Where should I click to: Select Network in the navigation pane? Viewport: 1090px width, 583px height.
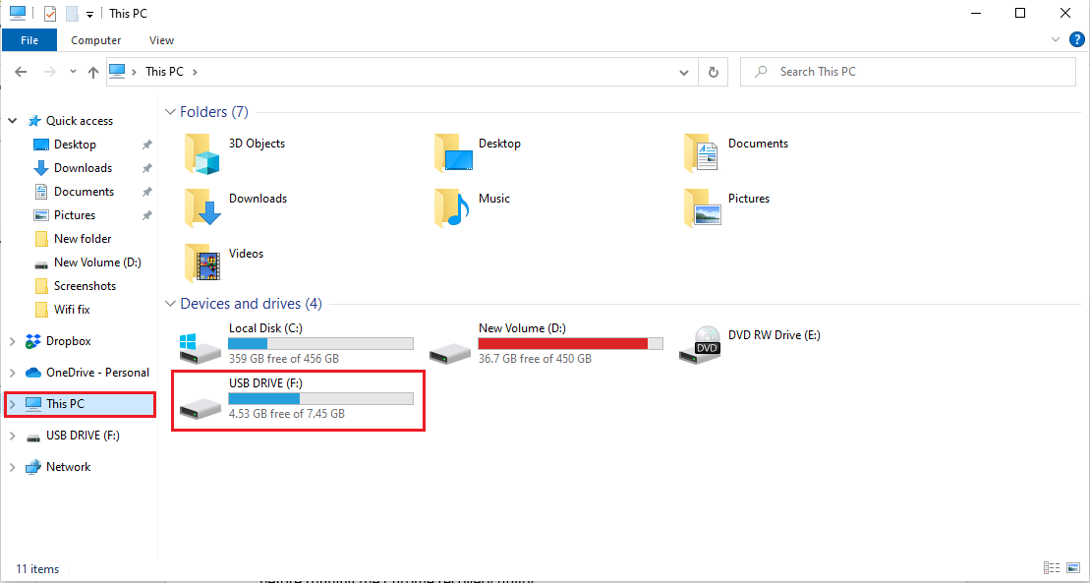[x=68, y=468]
